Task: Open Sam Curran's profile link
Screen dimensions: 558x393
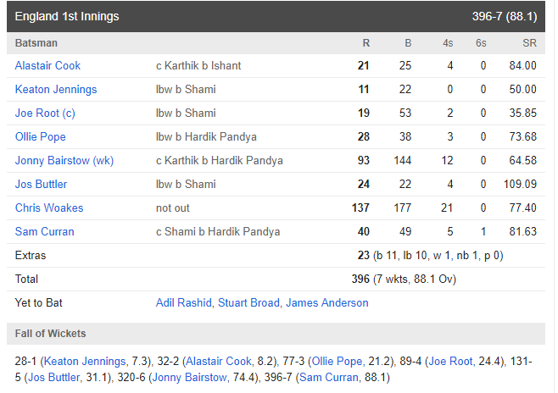Action: coord(44,231)
